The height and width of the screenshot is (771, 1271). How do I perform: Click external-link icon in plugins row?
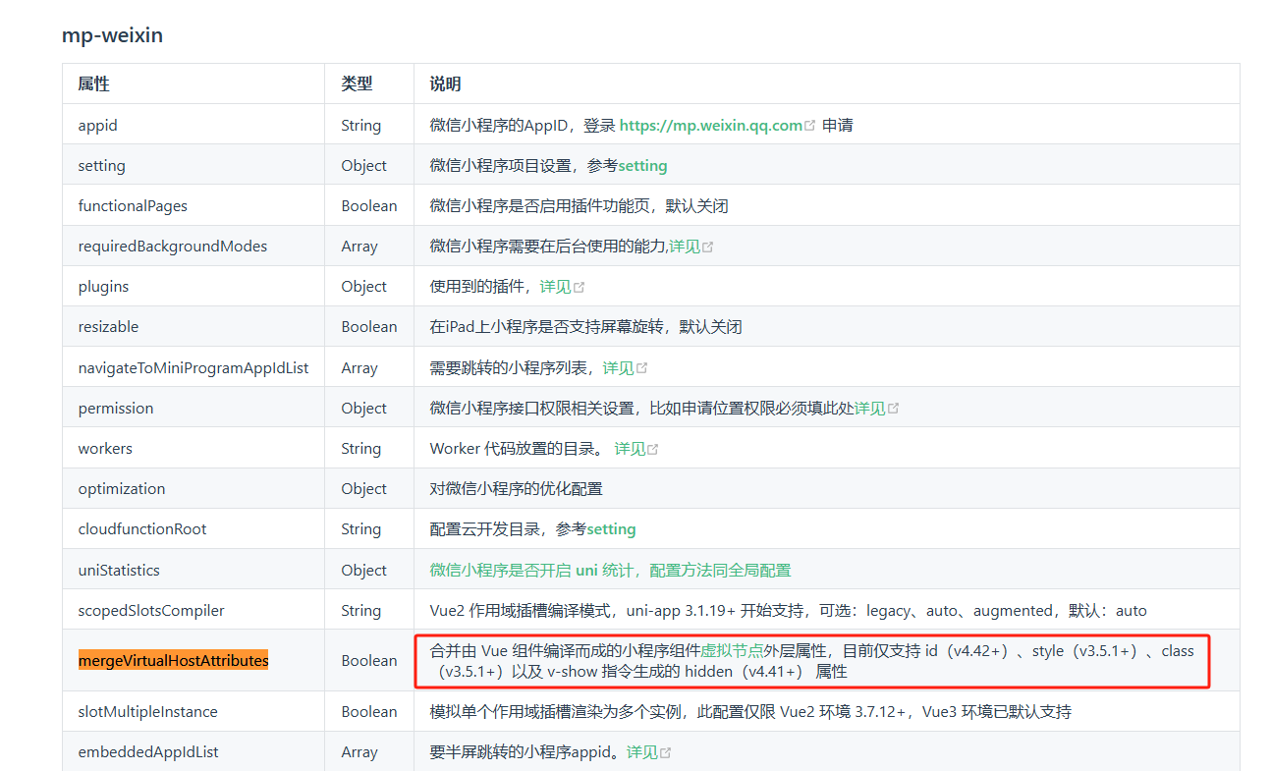(x=579, y=287)
